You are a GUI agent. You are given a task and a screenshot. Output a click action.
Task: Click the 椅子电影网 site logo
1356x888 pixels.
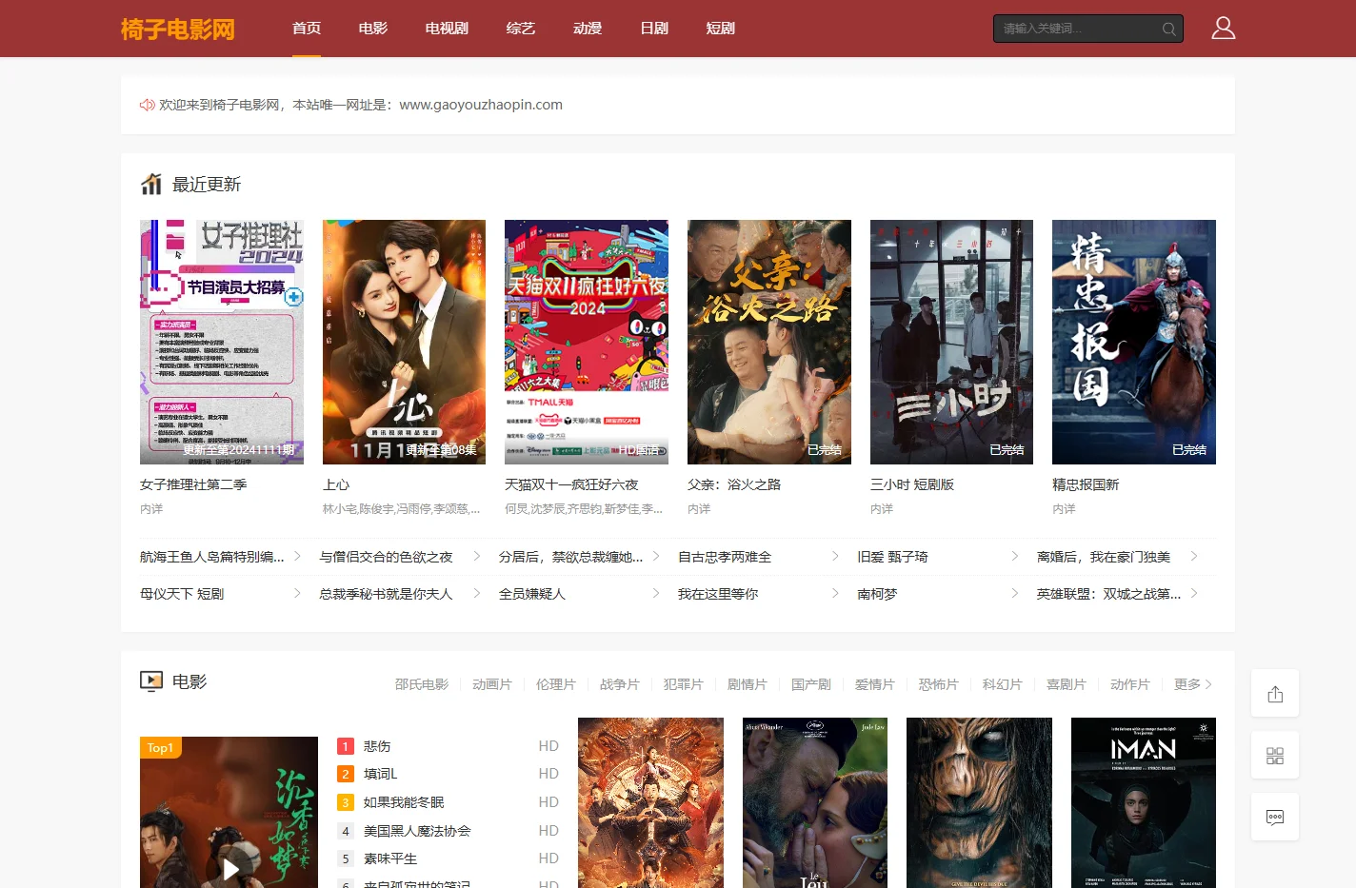tap(178, 29)
